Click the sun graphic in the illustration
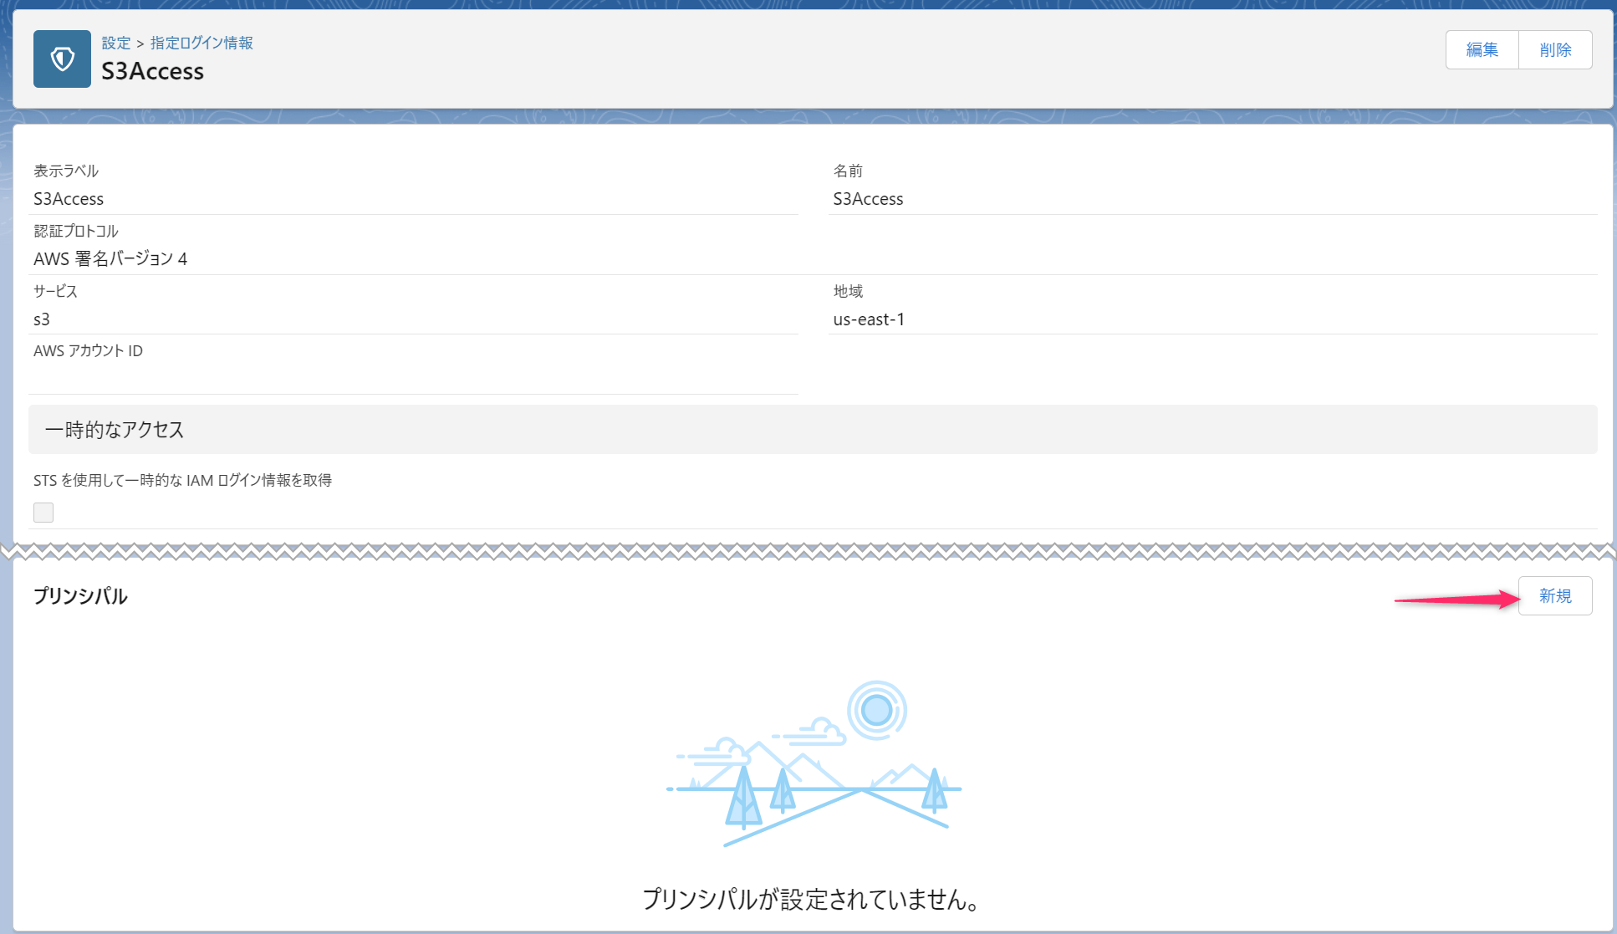 (x=876, y=710)
